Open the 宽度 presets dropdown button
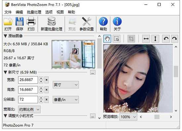Image resolution: width=182 pixels, height=131 pixels. point(46,80)
